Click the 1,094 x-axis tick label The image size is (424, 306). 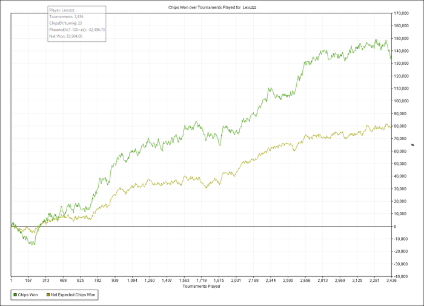click(x=132, y=281)
